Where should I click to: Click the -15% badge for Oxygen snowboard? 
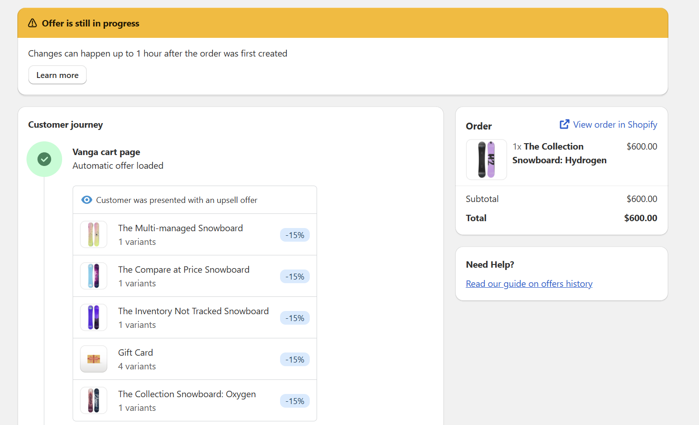click(295, 401)
